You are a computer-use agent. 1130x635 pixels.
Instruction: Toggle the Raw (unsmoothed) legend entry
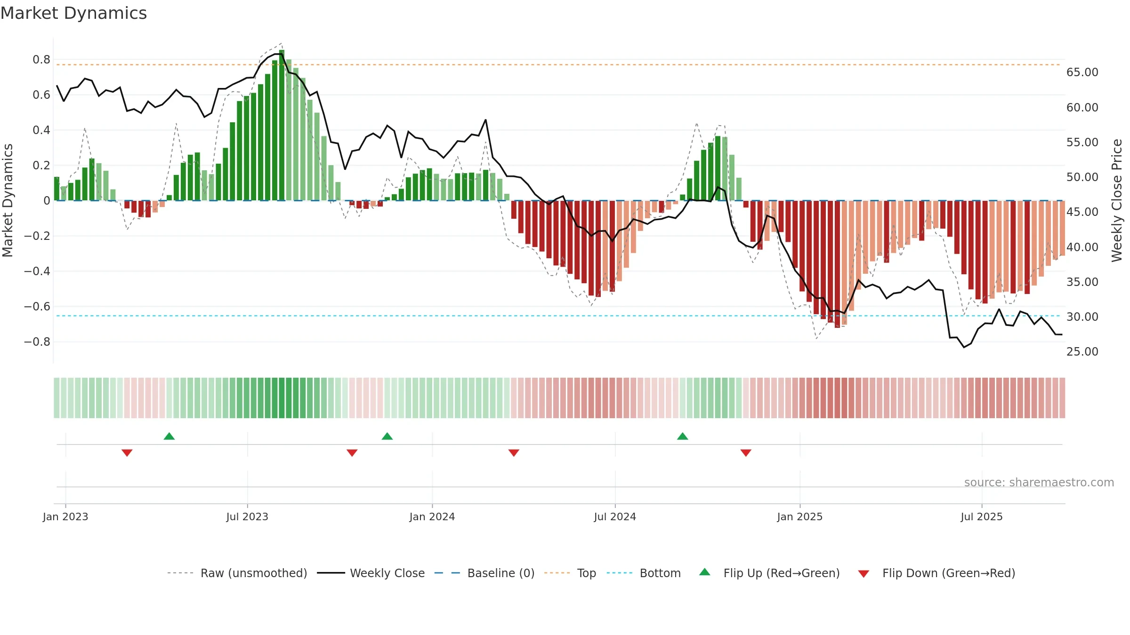coord(237,573)
